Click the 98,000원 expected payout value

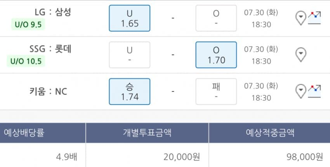click(304, 157)
